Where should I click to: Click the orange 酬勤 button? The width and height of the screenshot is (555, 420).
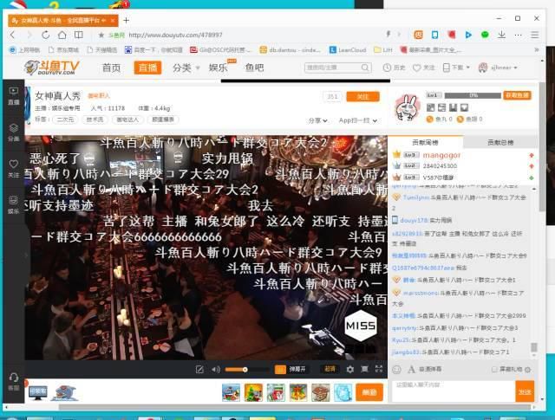[x=369, y=392]
